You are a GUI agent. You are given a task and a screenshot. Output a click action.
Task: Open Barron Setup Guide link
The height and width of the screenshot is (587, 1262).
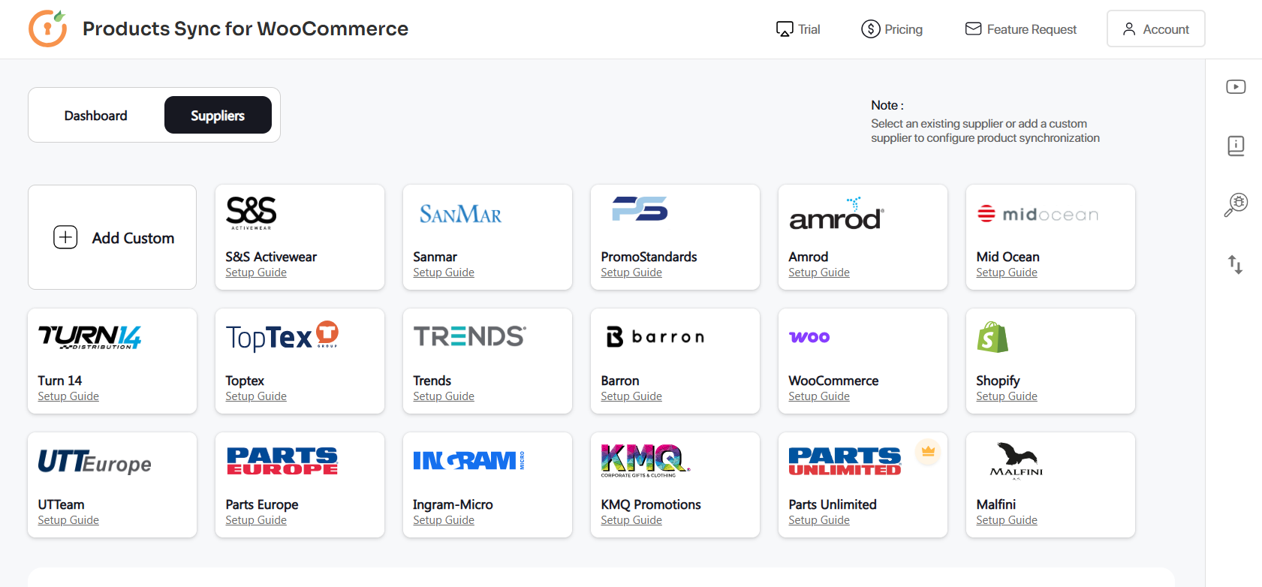point(631,396)
